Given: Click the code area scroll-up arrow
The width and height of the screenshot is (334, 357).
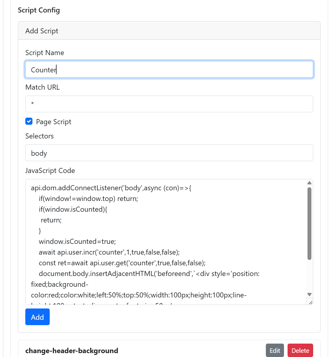Looking at the screenshot, I should [309, 183].
